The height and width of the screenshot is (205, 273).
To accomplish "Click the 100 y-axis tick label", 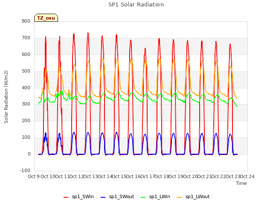I will (26, 137).
